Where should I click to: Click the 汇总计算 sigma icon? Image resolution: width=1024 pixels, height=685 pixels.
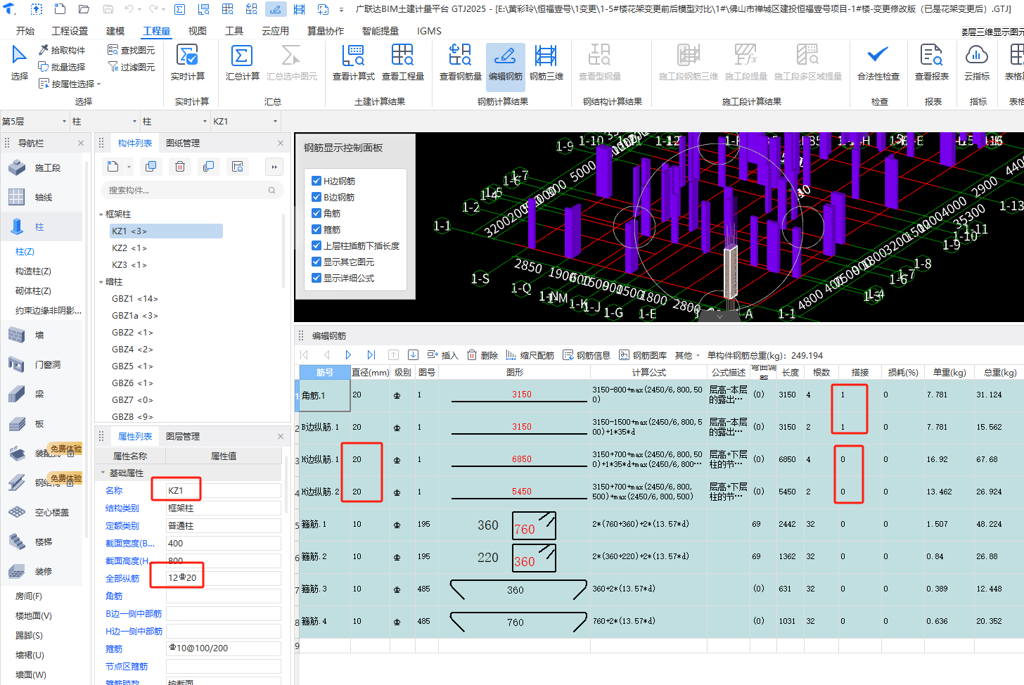point(242,56)
